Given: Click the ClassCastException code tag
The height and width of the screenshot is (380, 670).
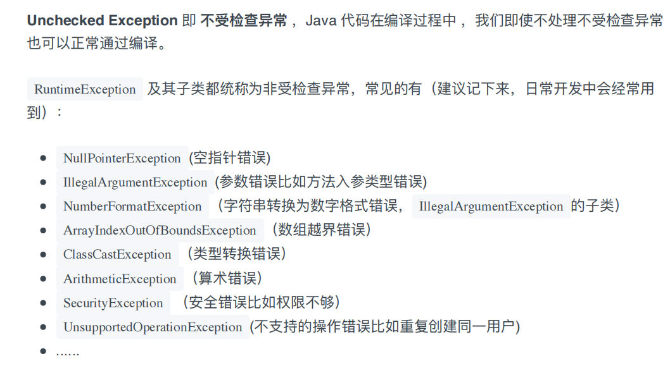Looking at the screenshot, I should coord(117,255).
